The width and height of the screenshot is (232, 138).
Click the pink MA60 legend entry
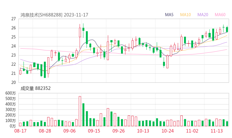pos(220,15)
